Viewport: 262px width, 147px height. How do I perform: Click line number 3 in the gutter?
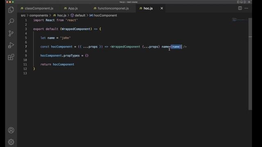26,29
